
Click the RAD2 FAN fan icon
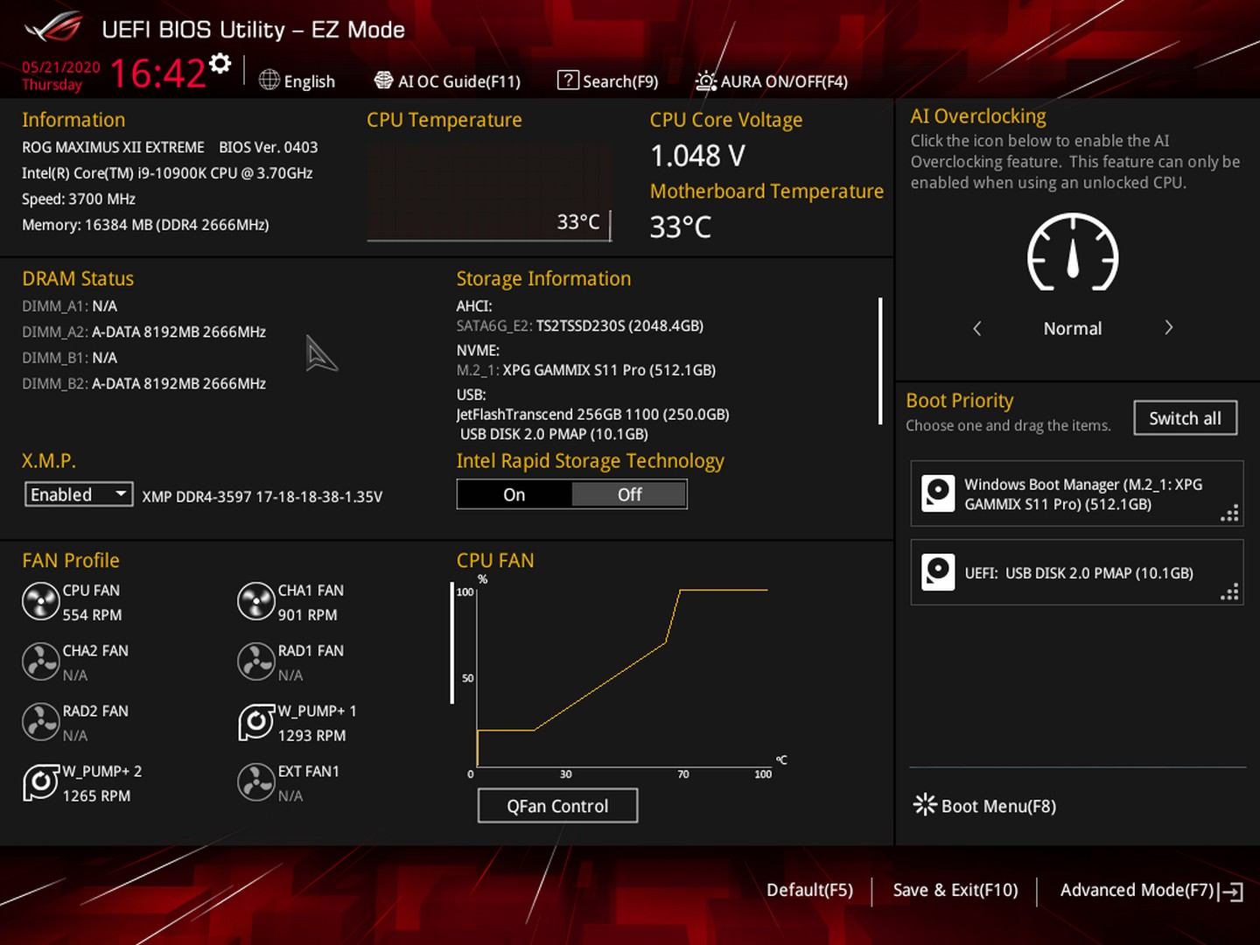(40, 723)
